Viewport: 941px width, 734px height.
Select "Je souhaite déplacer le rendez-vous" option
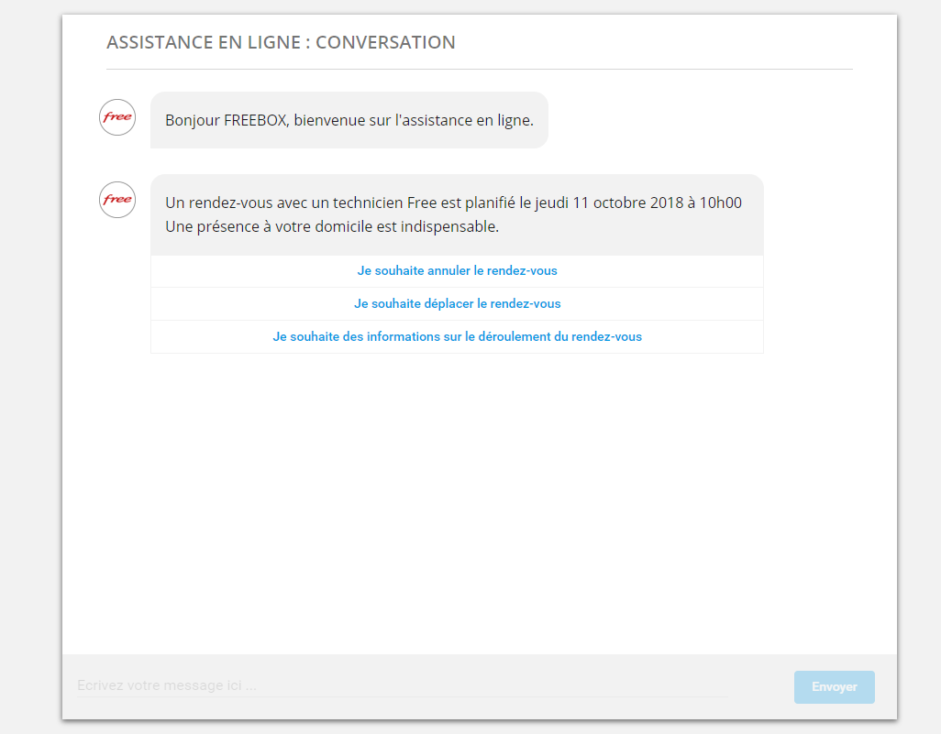[457, 303]
